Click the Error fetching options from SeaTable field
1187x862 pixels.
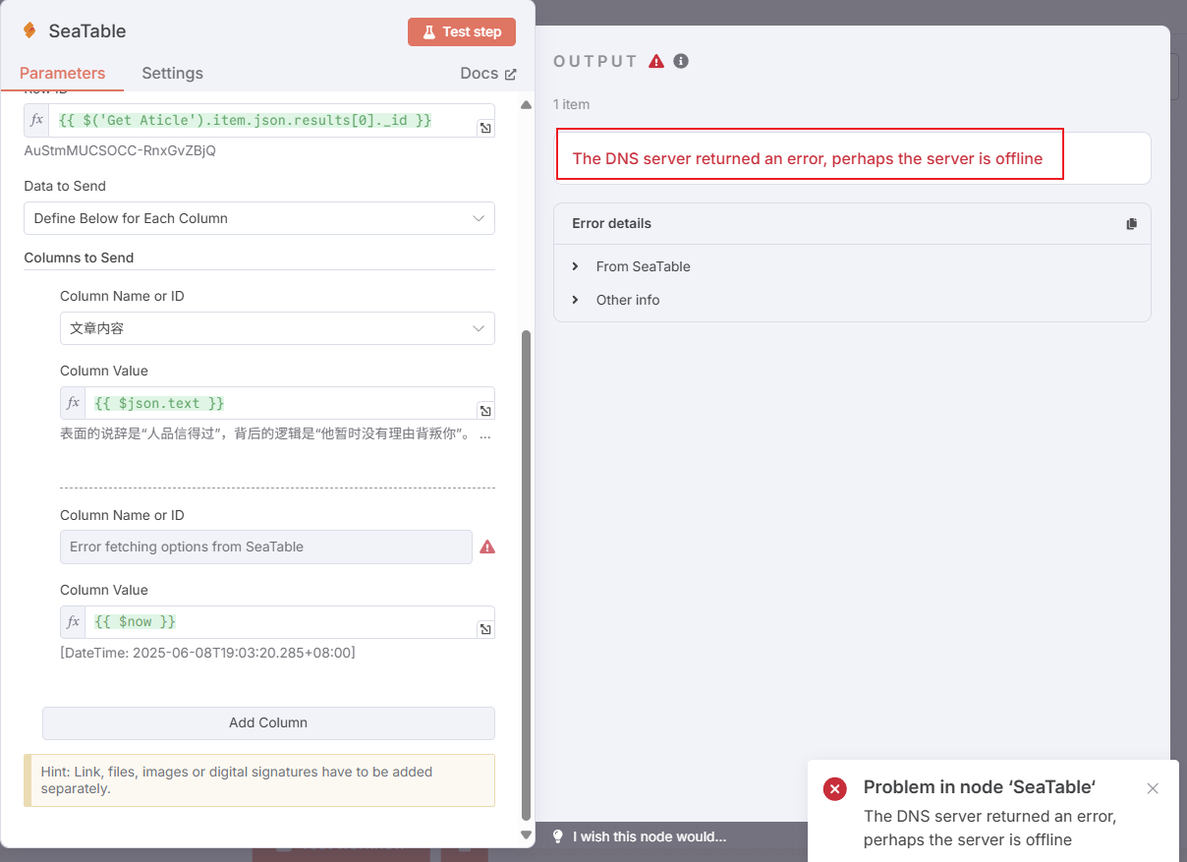tap(266, 547)
